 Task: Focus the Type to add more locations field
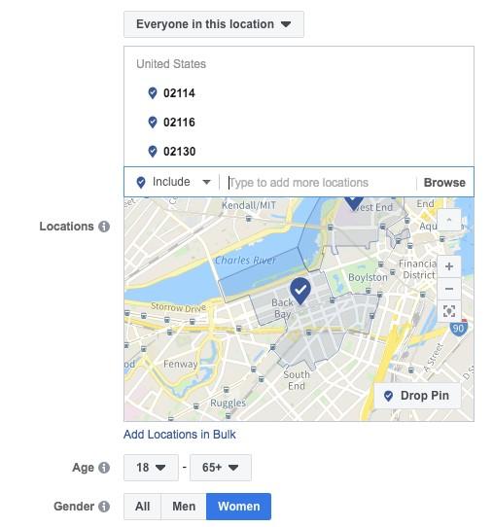[x=319, y=183]
